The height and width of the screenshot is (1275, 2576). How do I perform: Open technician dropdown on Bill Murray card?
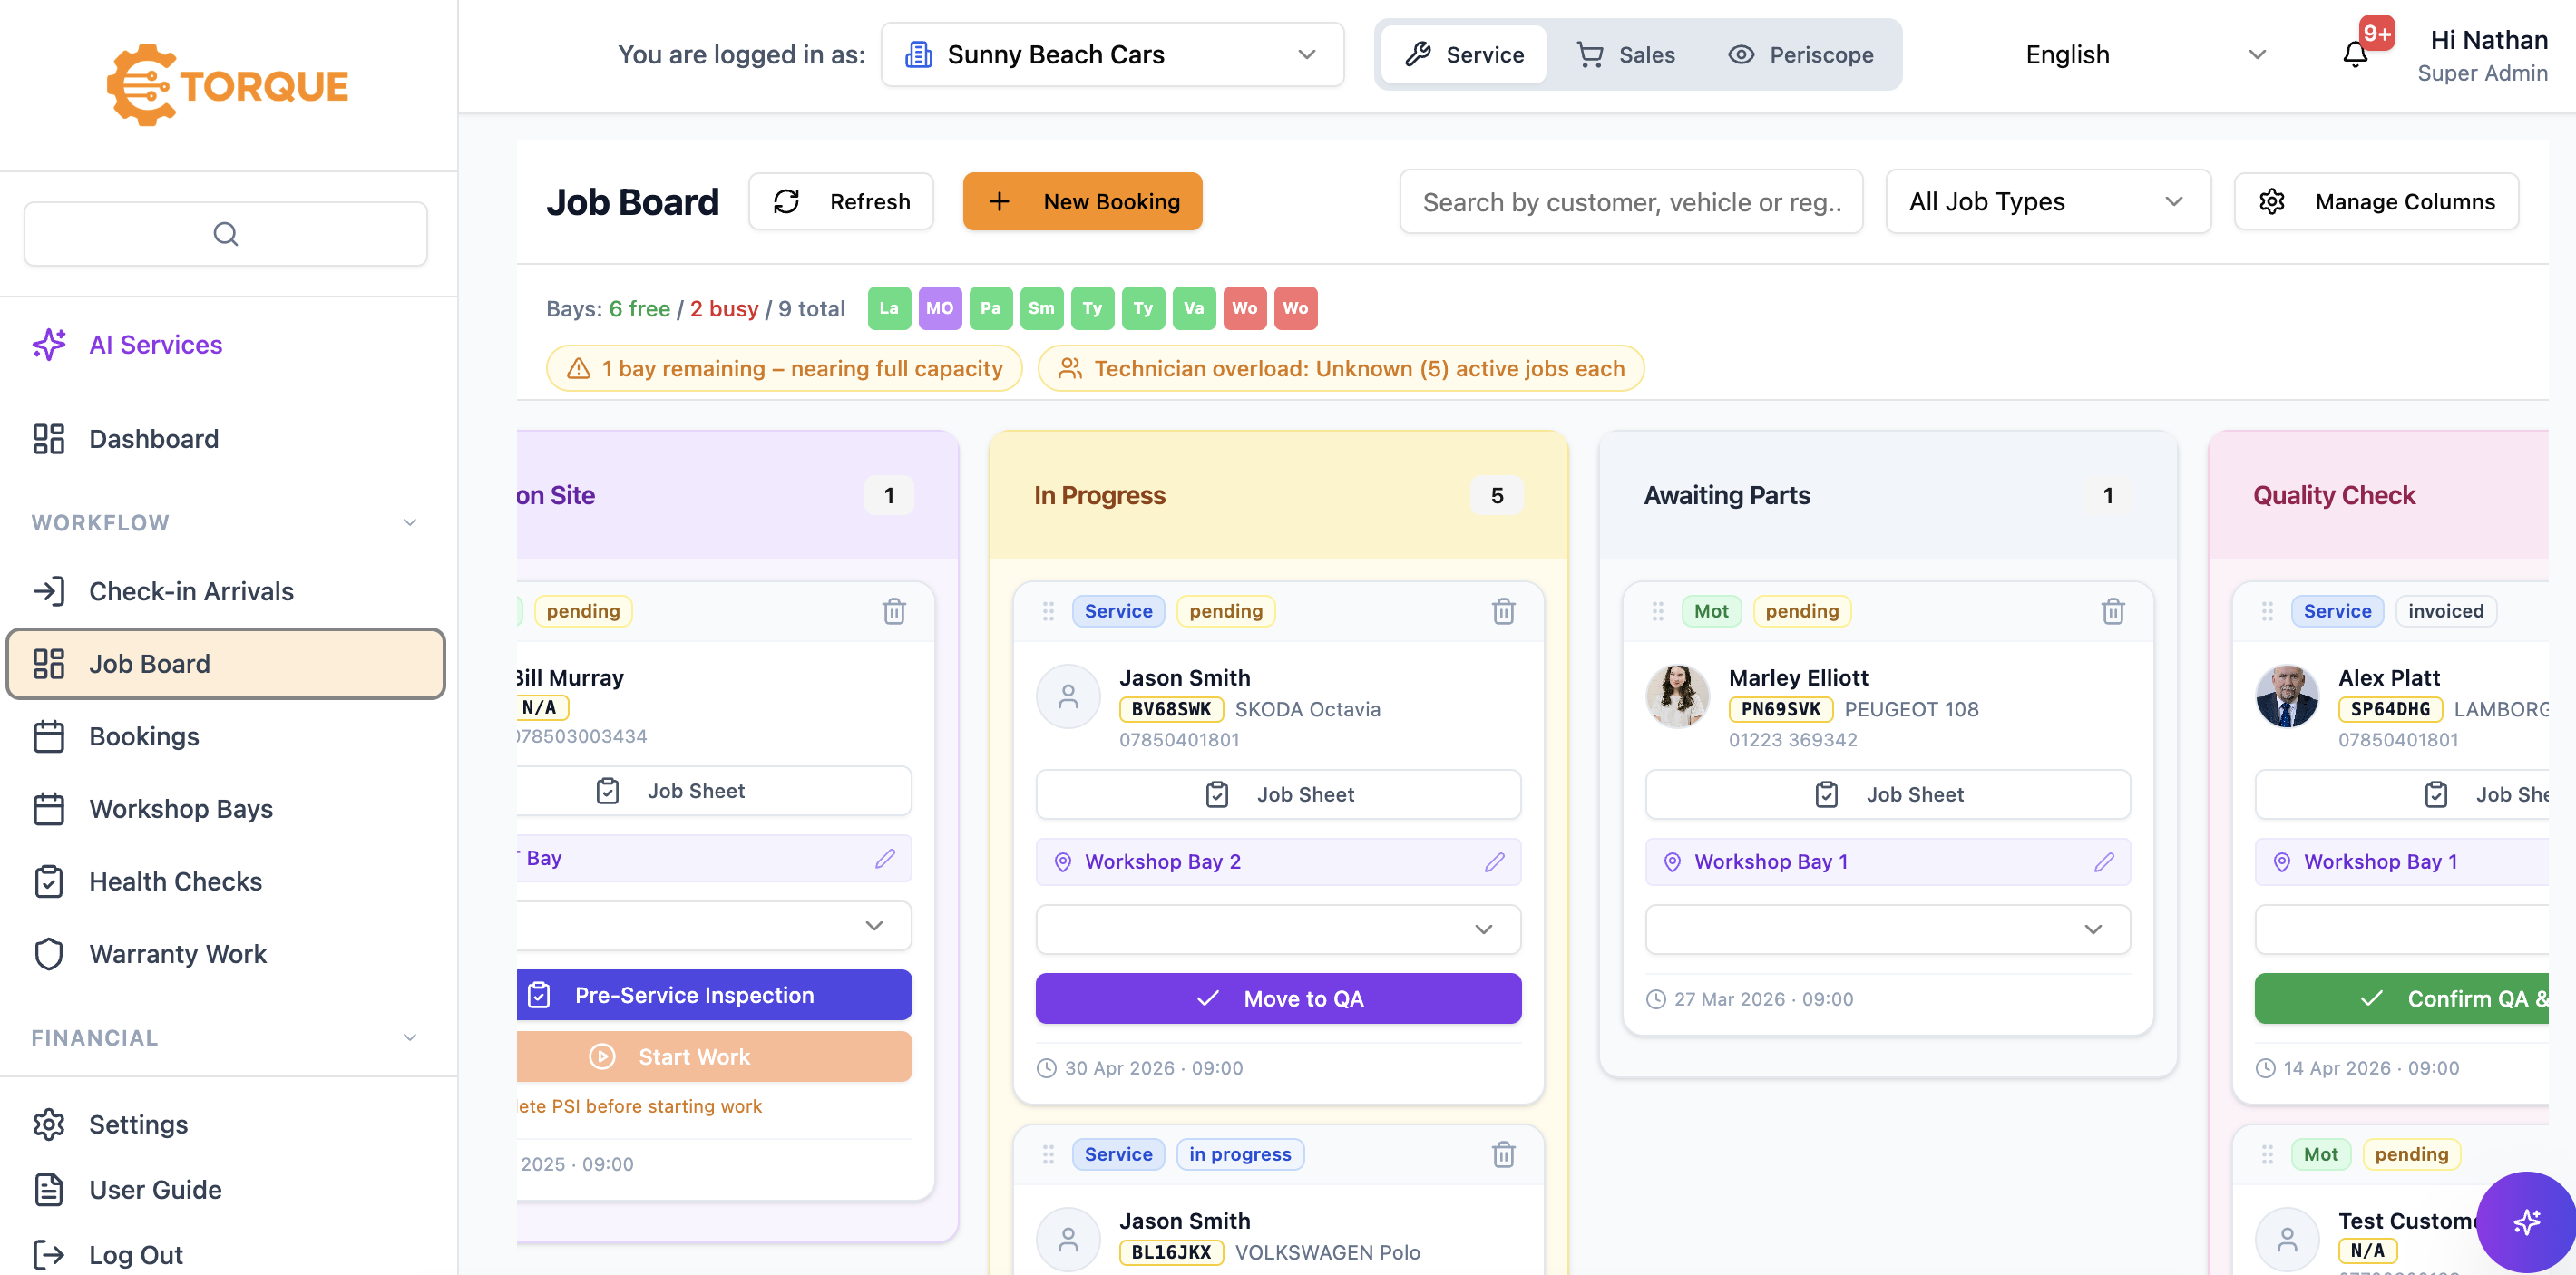714,926
